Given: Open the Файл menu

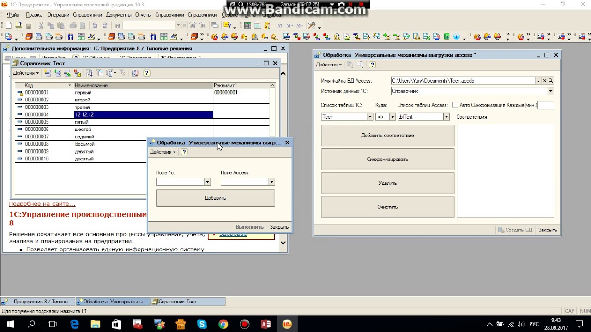Looking at the screenshot, I should [x=13, y=15].
